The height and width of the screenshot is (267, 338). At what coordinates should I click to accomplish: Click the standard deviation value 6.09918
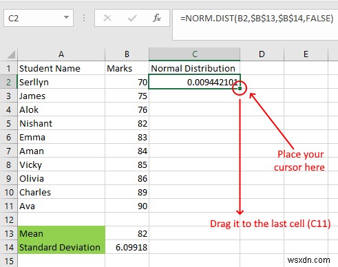127,247
